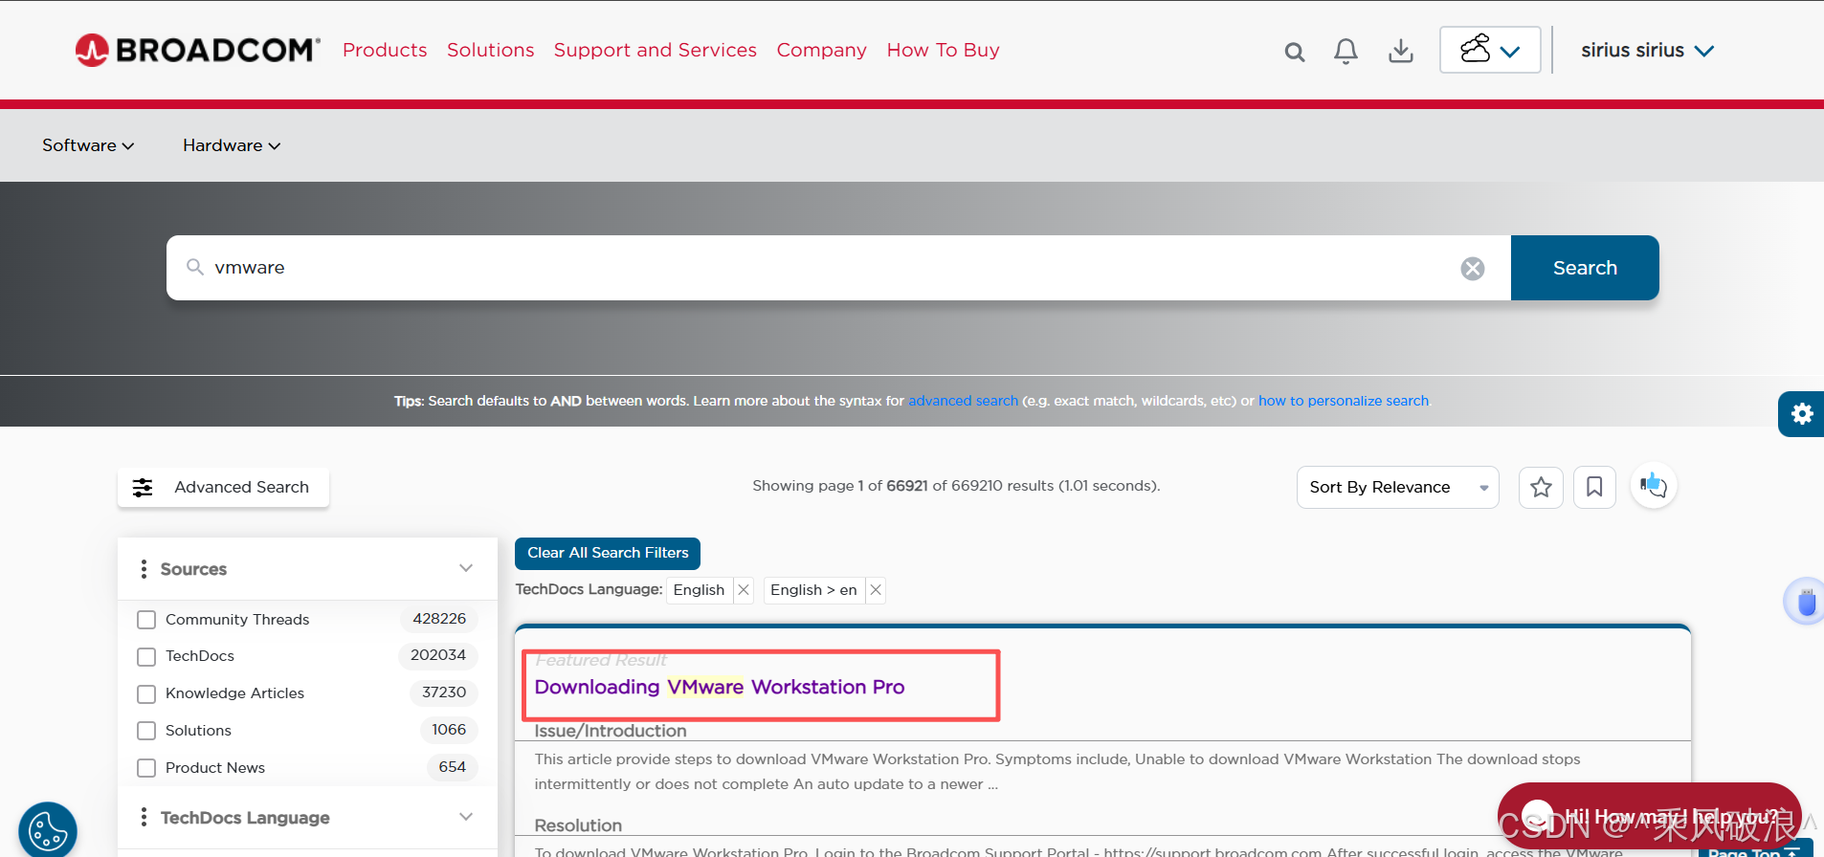The image size is (1824, 857).
Task: Open the advanced search syntax link
Action: (x=963, y=401)
